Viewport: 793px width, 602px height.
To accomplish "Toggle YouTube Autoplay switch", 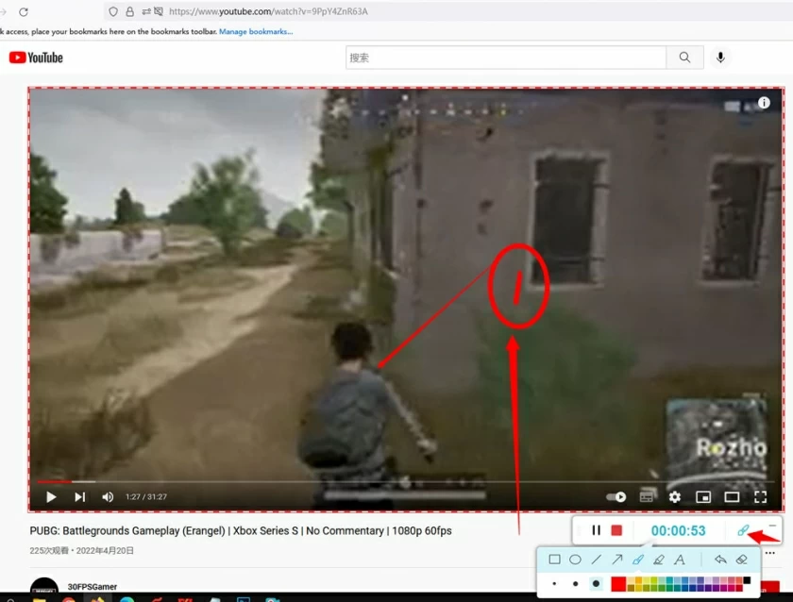I will click(615, 496).
